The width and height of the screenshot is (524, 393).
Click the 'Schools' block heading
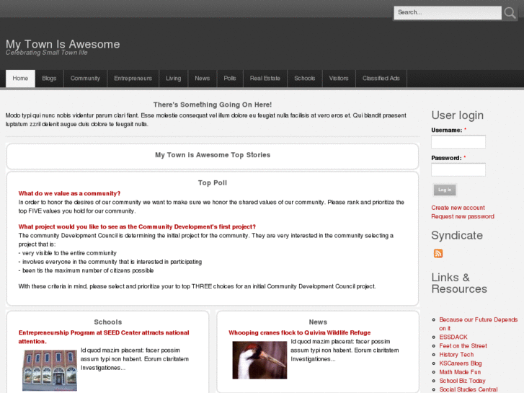pyautogui.click(x=108, y=322)
